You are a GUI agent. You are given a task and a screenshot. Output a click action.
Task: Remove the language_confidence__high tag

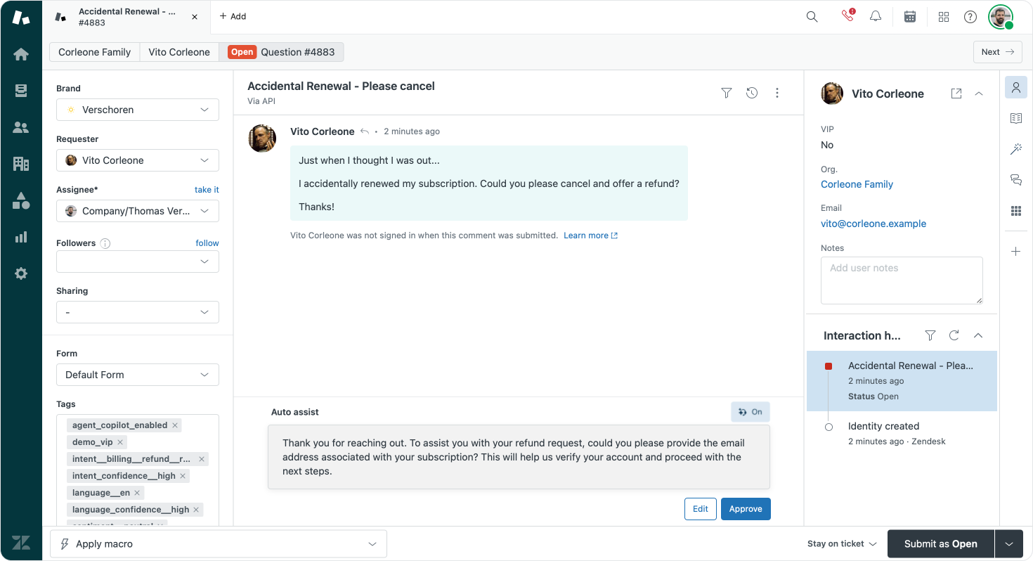click(x=196, y=510)
